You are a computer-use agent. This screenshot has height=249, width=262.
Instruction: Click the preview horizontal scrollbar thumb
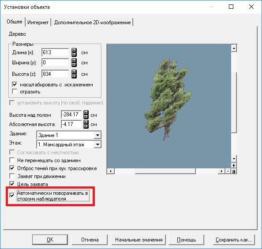165,171
